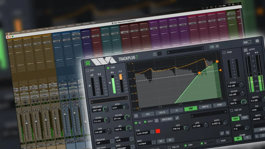Click the Comp meter triangle marker
The width and height of the screenshot is (265, 149).
(110, 83)
